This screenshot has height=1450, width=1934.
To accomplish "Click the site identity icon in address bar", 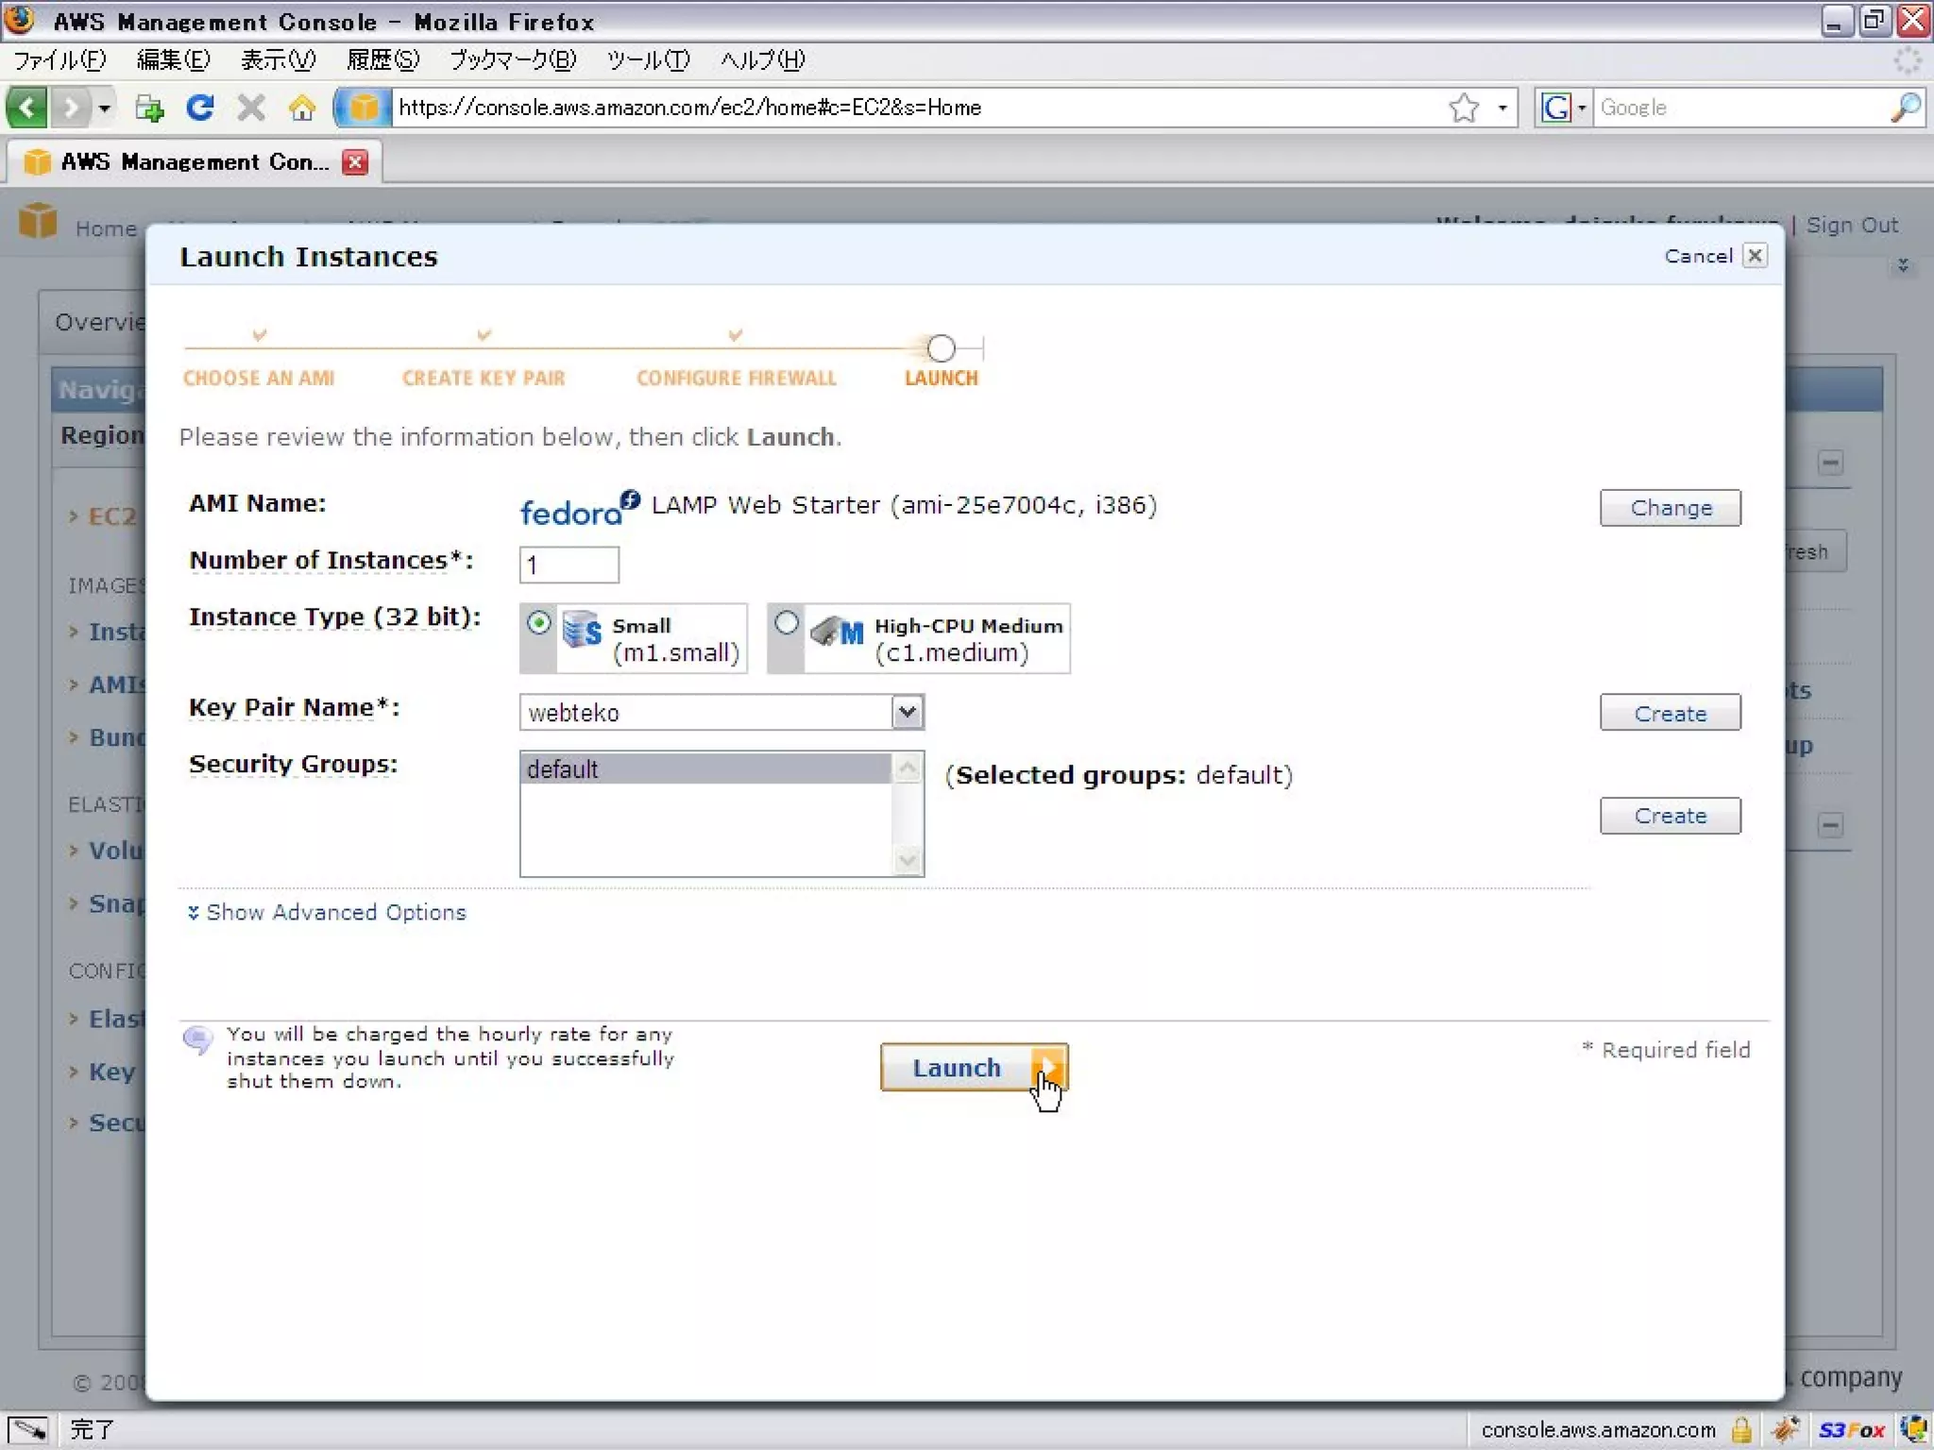I will [x=363, y=108].
